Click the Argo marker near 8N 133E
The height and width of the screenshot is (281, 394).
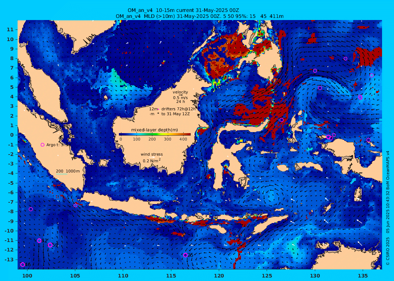pos(345,59)
